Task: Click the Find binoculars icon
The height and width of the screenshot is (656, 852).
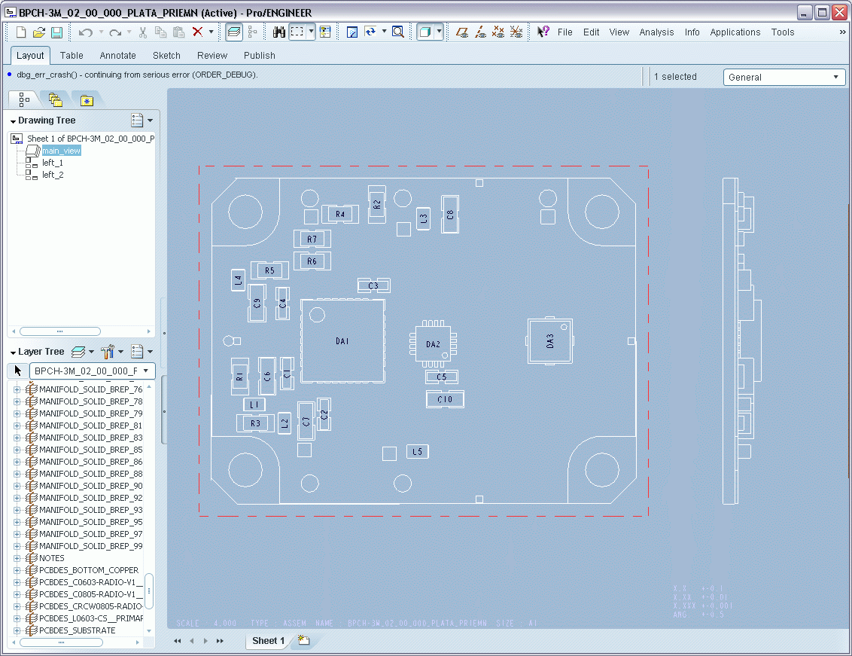Action: [278, 32]
